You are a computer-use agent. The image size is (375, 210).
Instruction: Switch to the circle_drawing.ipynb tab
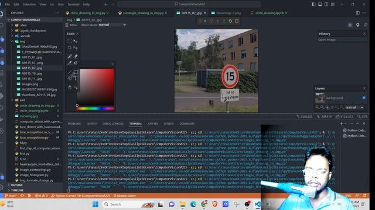point(270,13)
